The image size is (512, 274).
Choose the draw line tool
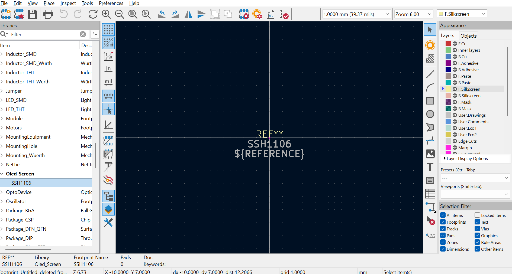click(x=430, y=74)
